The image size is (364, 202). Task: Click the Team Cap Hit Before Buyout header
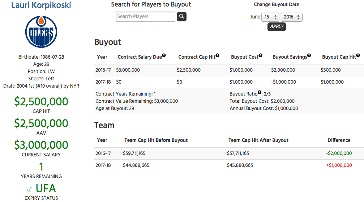tap(156, 140)
